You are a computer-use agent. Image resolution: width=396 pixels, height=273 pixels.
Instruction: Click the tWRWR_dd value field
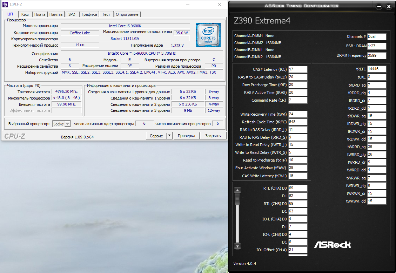(377, 201)
